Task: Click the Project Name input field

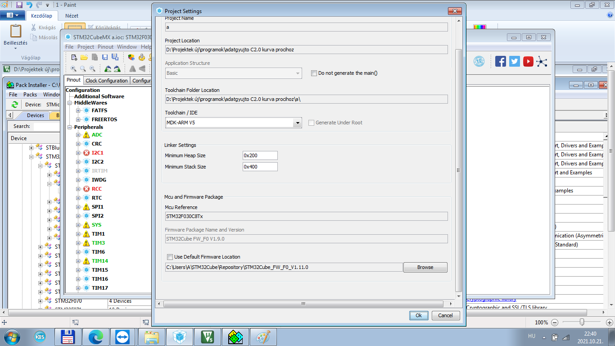Action: click(x=306, y=27)
